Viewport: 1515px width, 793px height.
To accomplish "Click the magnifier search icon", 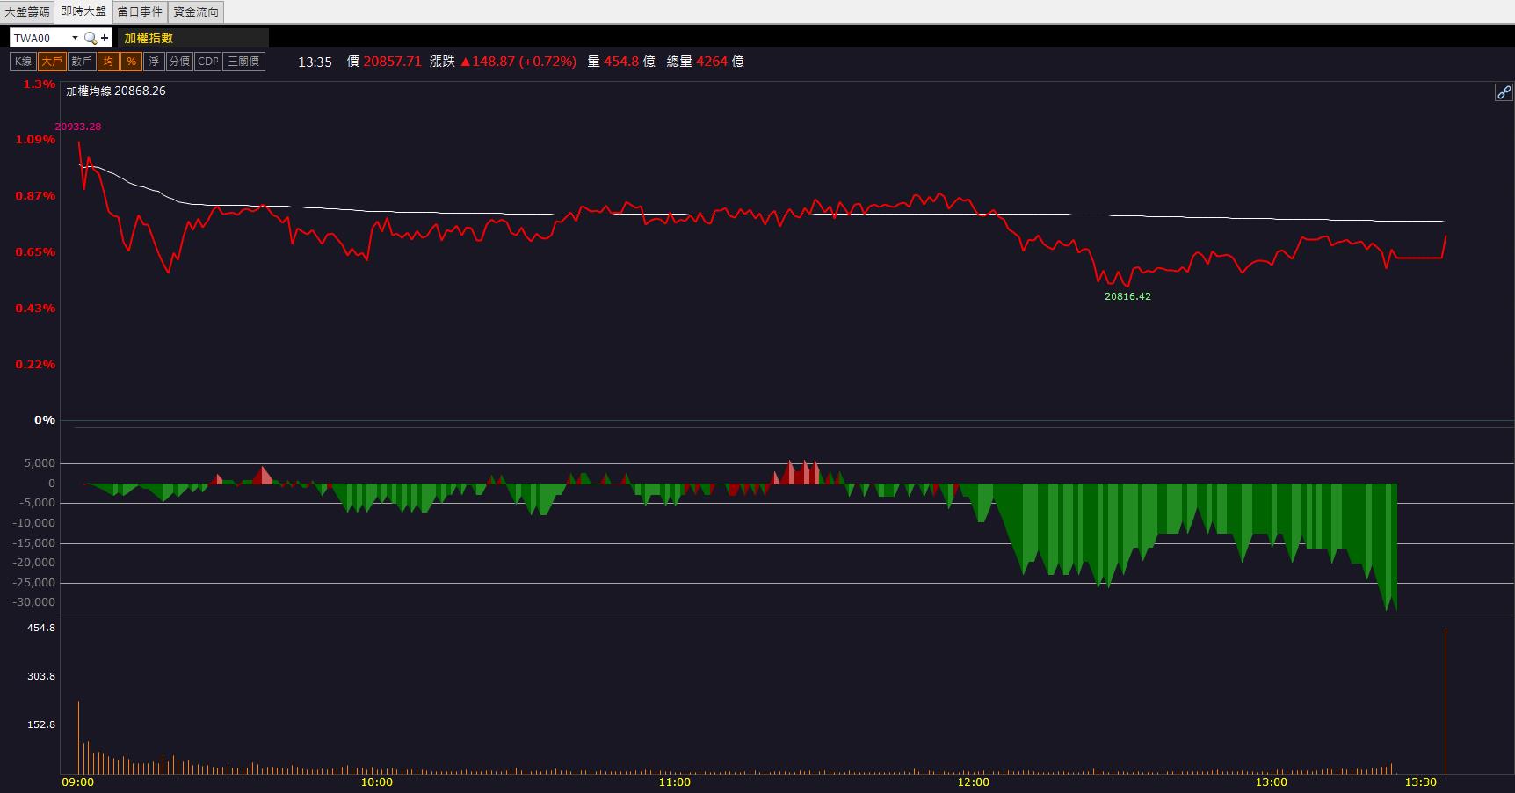I will pyautogui.click(x=91, y=38).
